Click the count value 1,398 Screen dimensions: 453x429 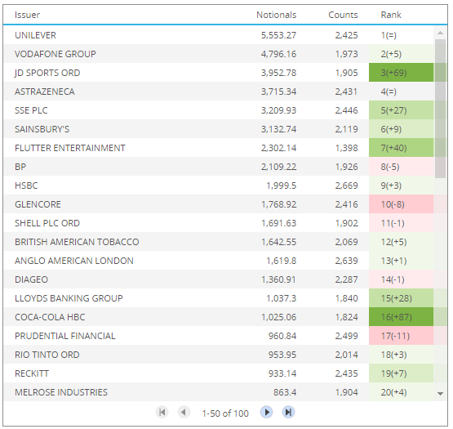point(346,148)
